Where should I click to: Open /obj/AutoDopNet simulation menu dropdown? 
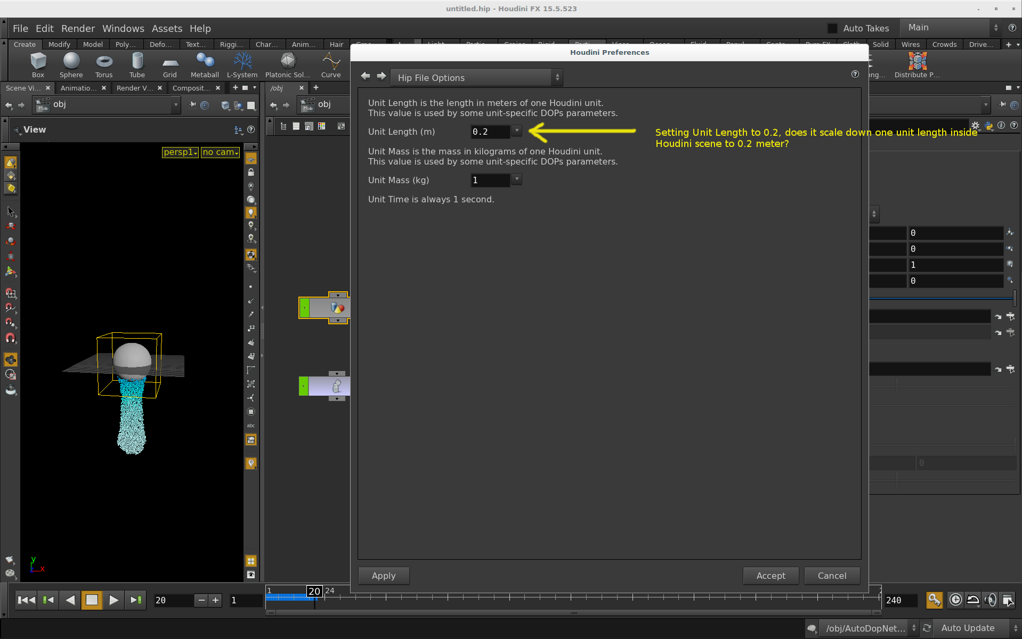point(869,628)
